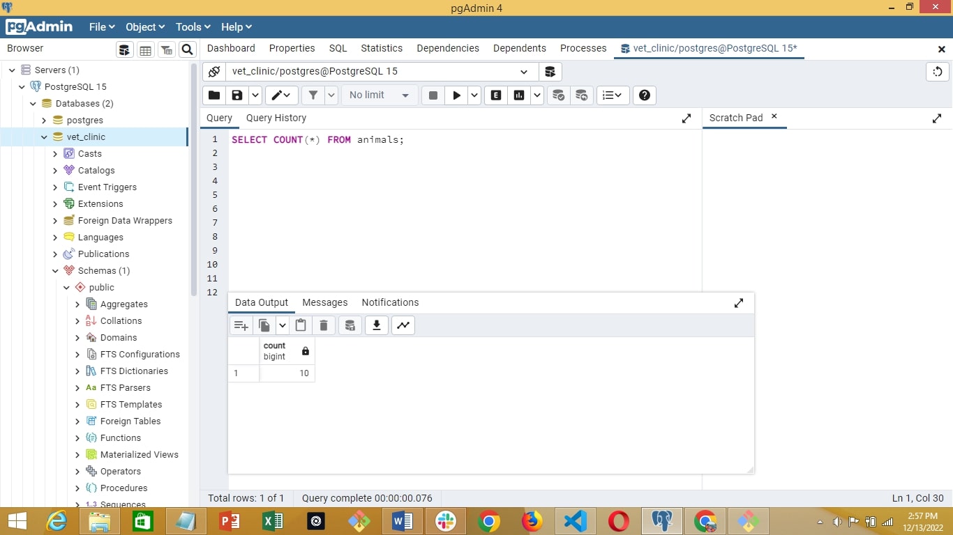Click View Data grid icon in Browser header
The height and width of the screenshot is (535, 953).
pyautogui.click(x=145, y=49)
